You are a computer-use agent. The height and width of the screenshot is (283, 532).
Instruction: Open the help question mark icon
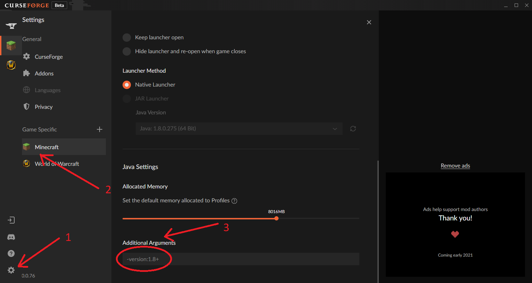pyautogui.click(x=11, y=253)
